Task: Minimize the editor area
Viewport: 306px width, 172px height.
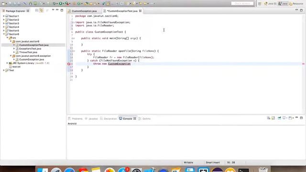Action: coord(296,10)
